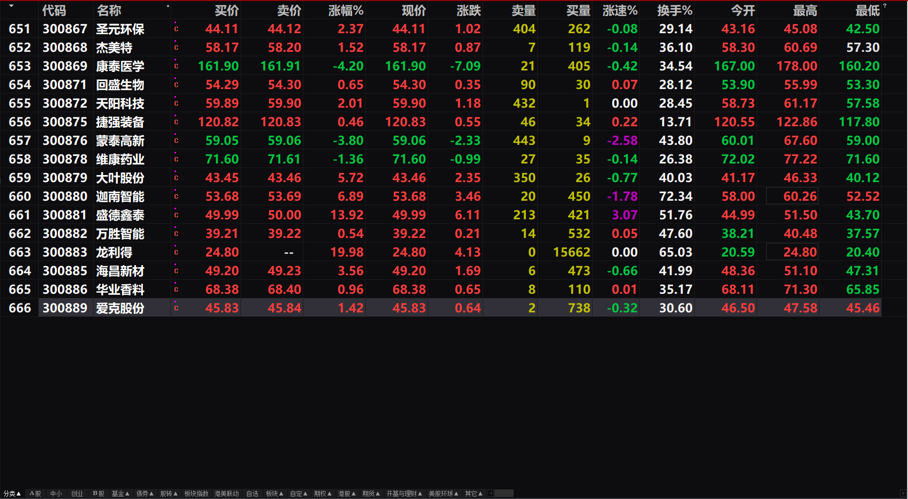Click highlighted 60.26 high price cell
The image size is (908, 499).
pyautogui.click(x=792, y=196)
